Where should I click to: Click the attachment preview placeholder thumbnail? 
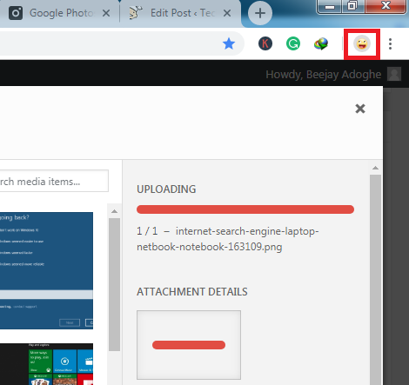tap(189, 345)
